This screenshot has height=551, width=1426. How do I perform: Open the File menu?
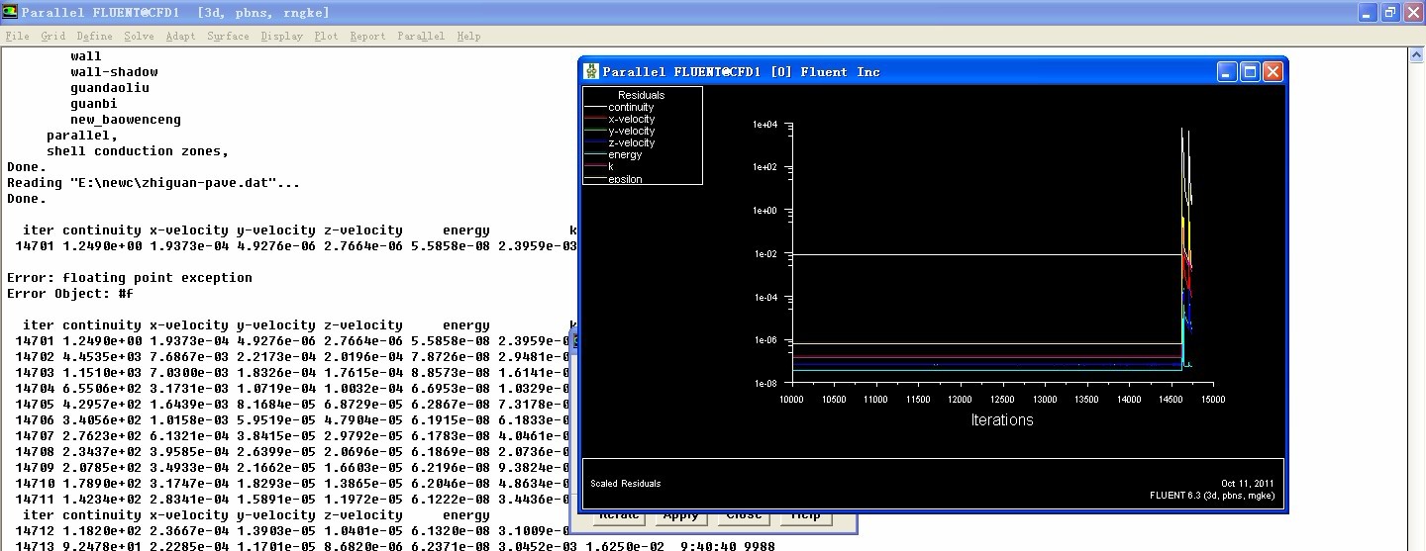17,36
